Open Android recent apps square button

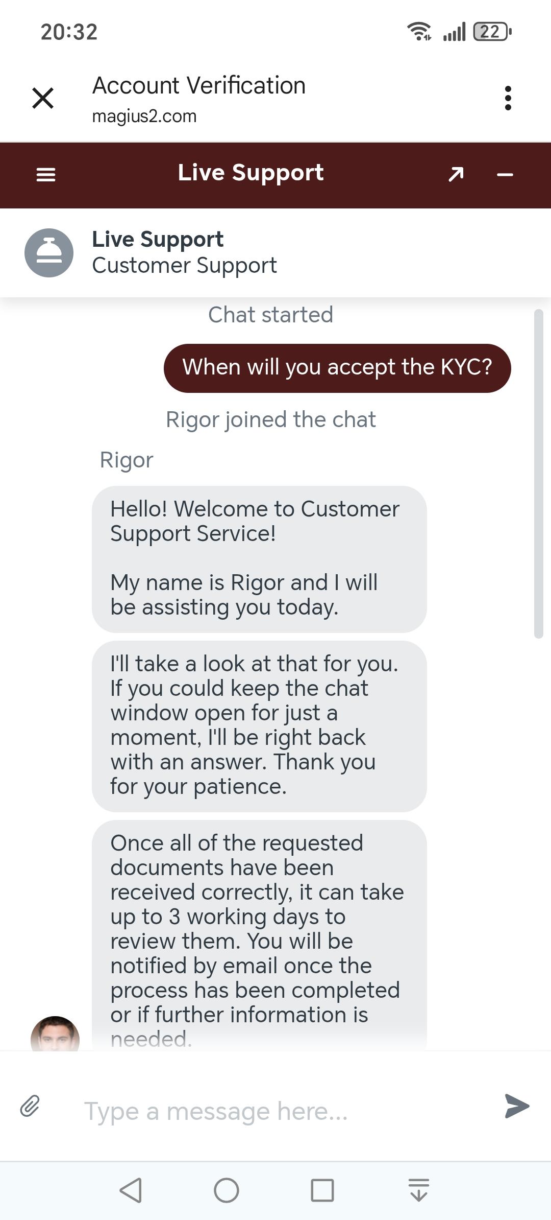322,1190
